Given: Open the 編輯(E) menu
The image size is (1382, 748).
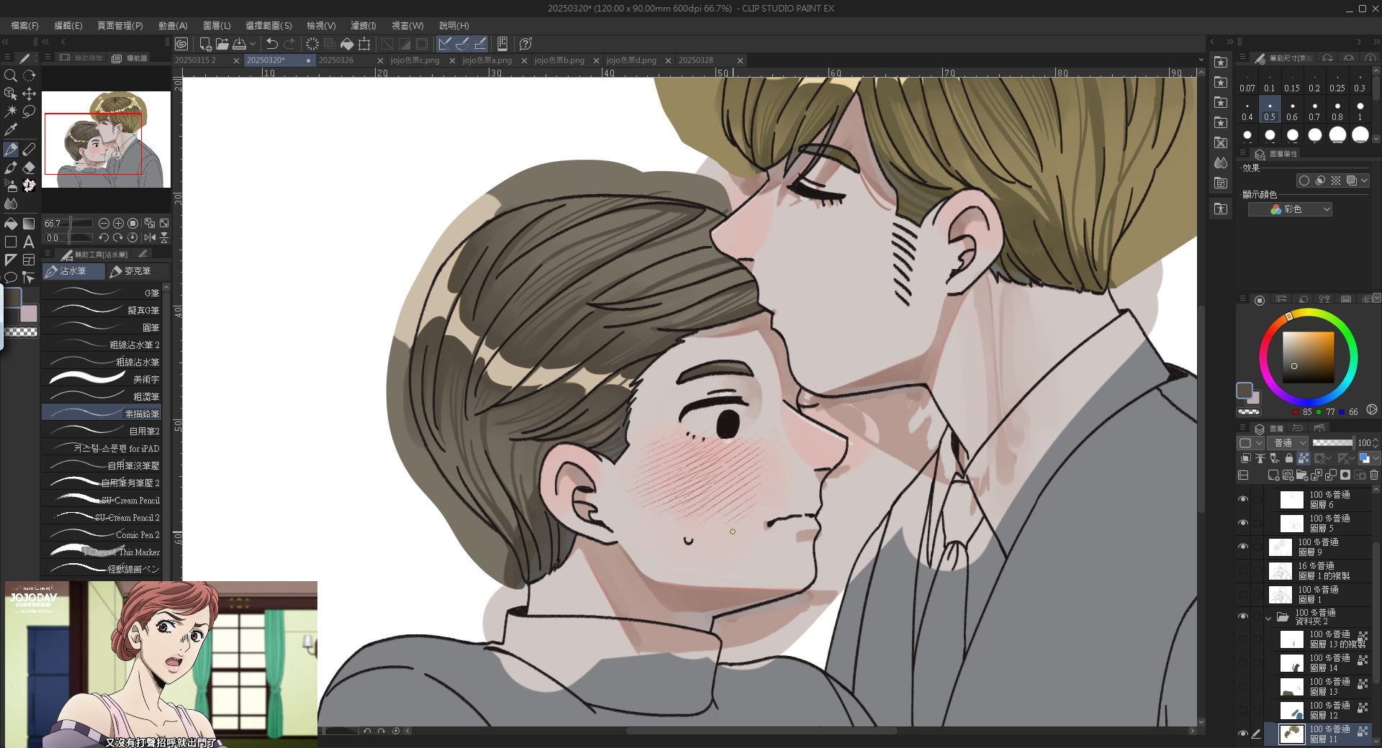Looking at the screenshot, I should coord(68,25).
